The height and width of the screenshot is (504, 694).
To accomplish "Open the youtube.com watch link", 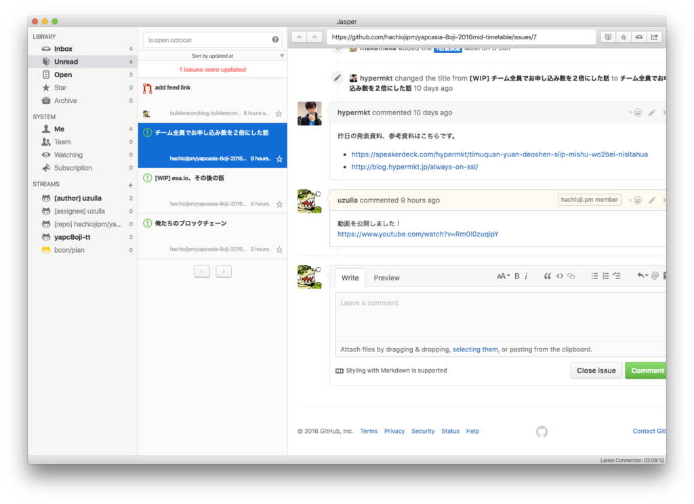I will tap(417, 234).
